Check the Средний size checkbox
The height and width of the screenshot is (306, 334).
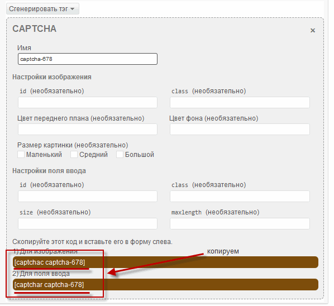pyautogui.click(x=74, y=154)
